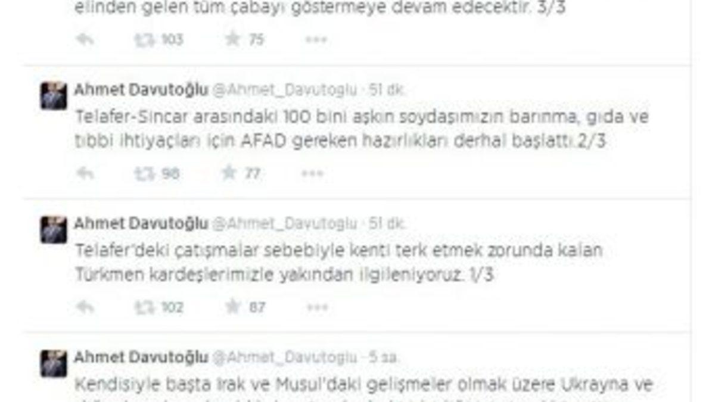Open profile avatar beside Telafer 1/3 tweet
Screen dimensions: 715x402
54,229
